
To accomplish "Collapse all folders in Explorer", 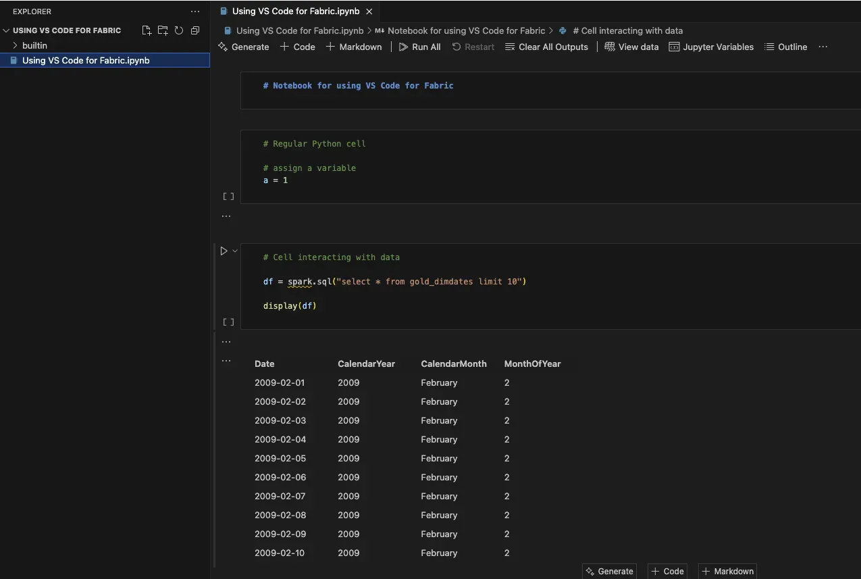I will coord(195,30).
